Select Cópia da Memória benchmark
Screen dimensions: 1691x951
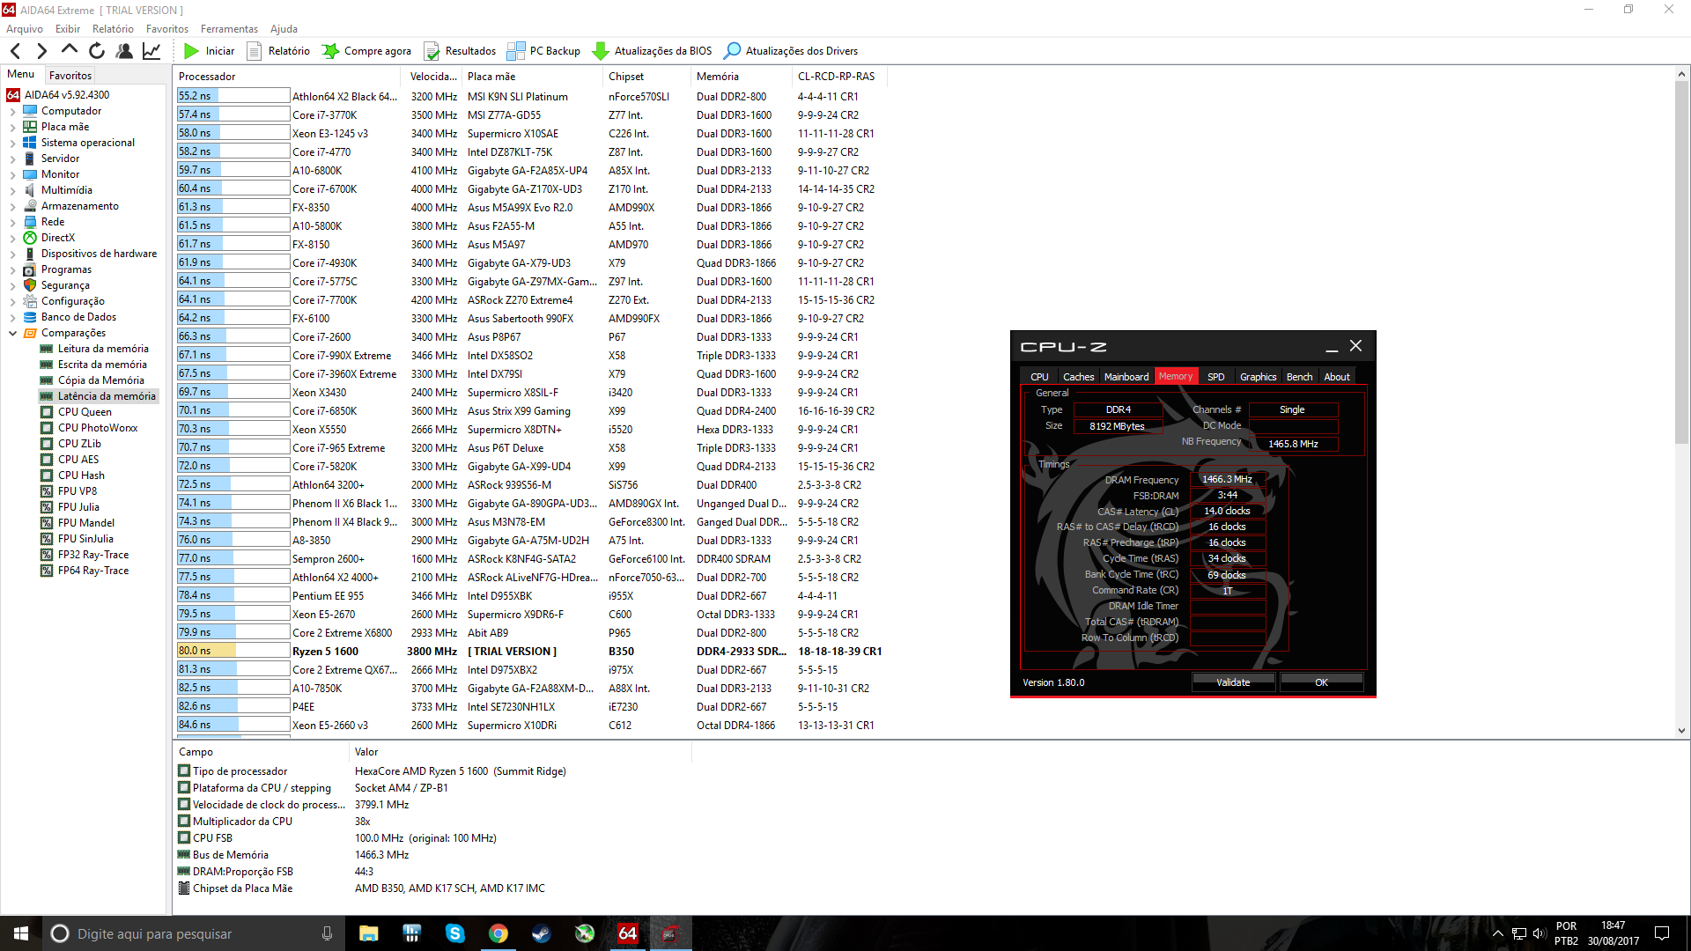click(100, 380)
